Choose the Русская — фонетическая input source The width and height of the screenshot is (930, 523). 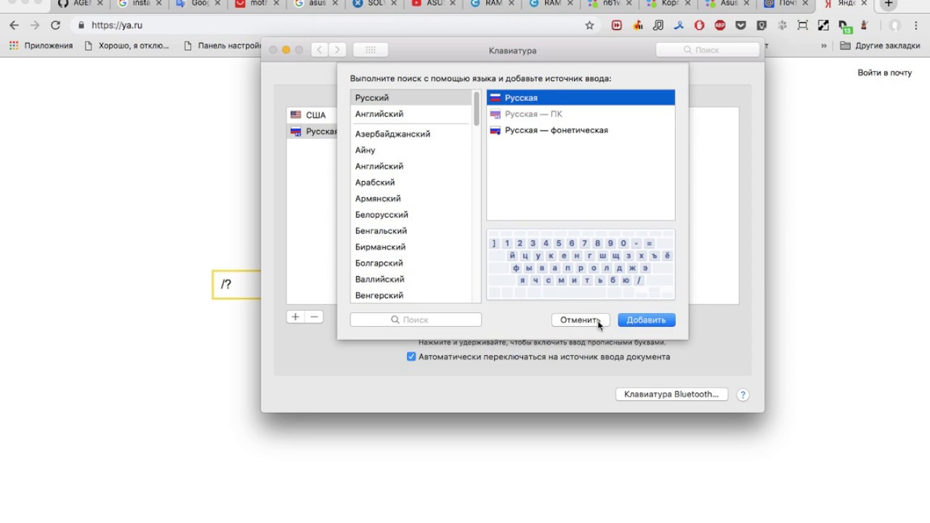[x=581, y=130]
